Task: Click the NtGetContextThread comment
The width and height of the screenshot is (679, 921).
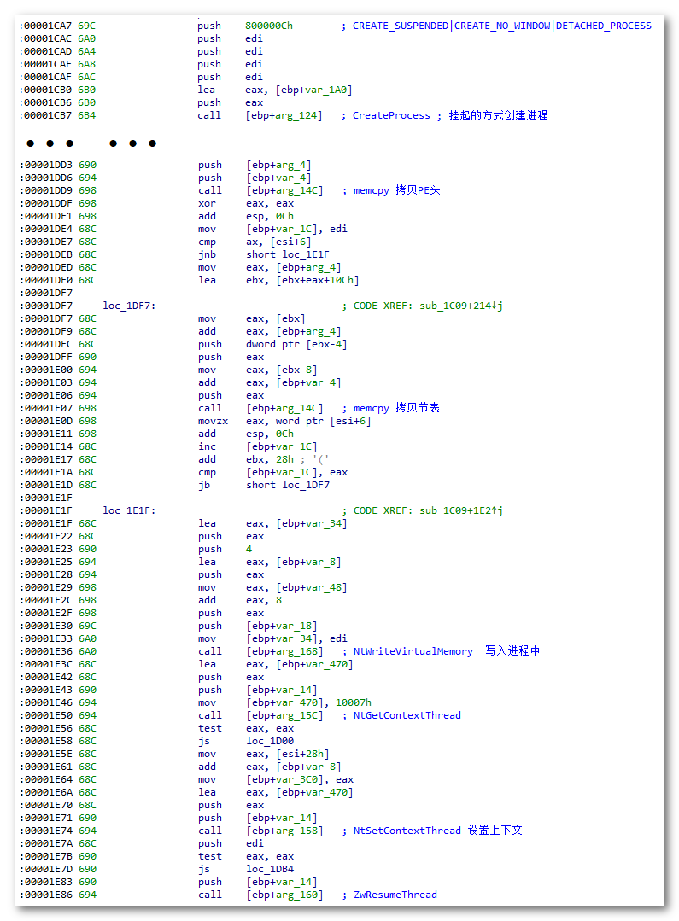Action: click(x=407, y=715)
